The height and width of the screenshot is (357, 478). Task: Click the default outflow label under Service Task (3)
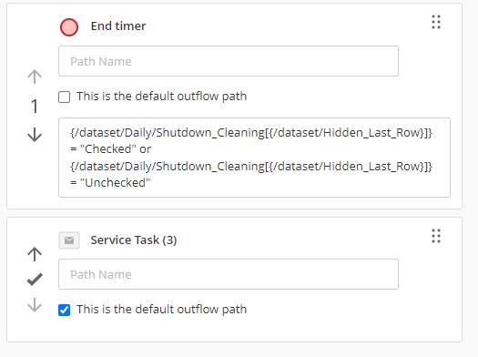pyautogui.click(x=161, y=310)
